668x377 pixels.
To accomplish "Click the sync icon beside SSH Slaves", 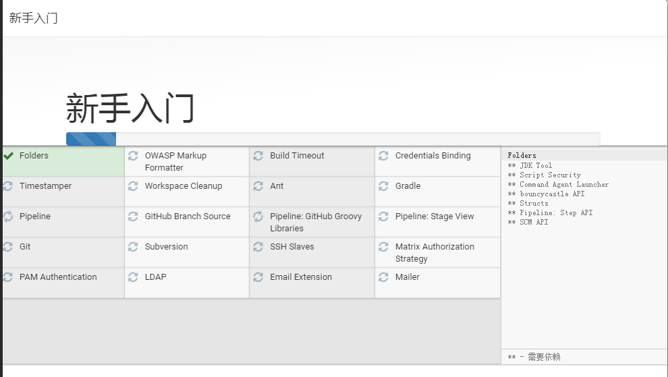I will coord(258,247).
